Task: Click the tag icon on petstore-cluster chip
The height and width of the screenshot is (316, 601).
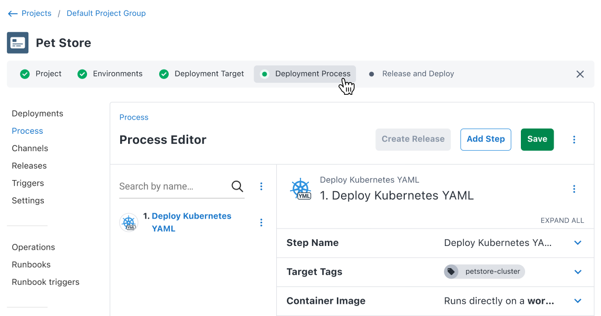Action: (451, 272)
